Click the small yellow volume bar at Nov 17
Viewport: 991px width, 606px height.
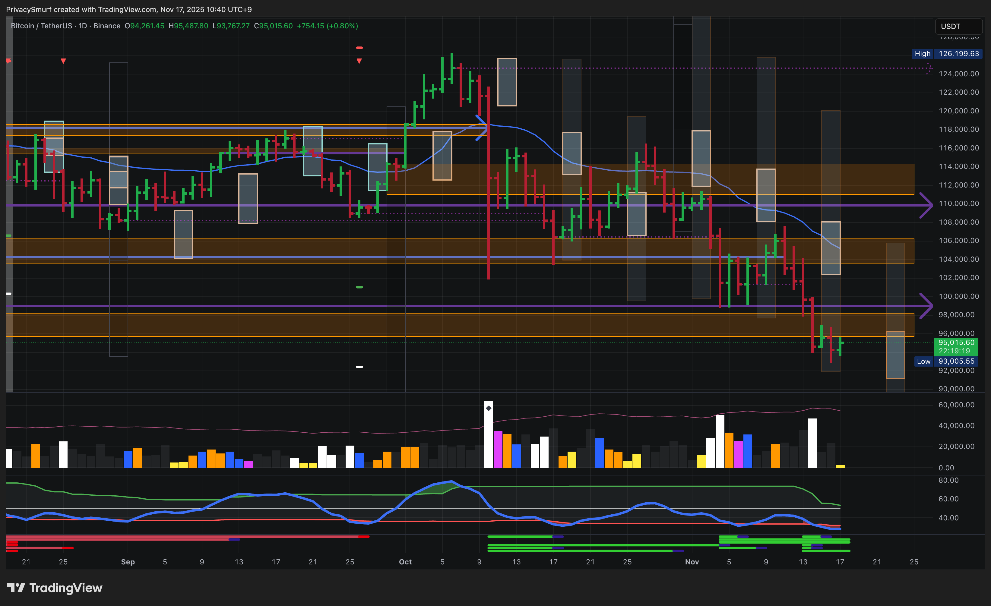840,466
